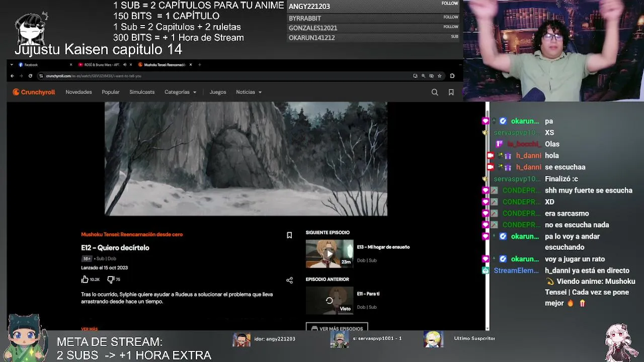Mute the ROSÉ & Bruno Mars tab audio icon
Viewport: 644px width, 362px height.
coord(125,65)
